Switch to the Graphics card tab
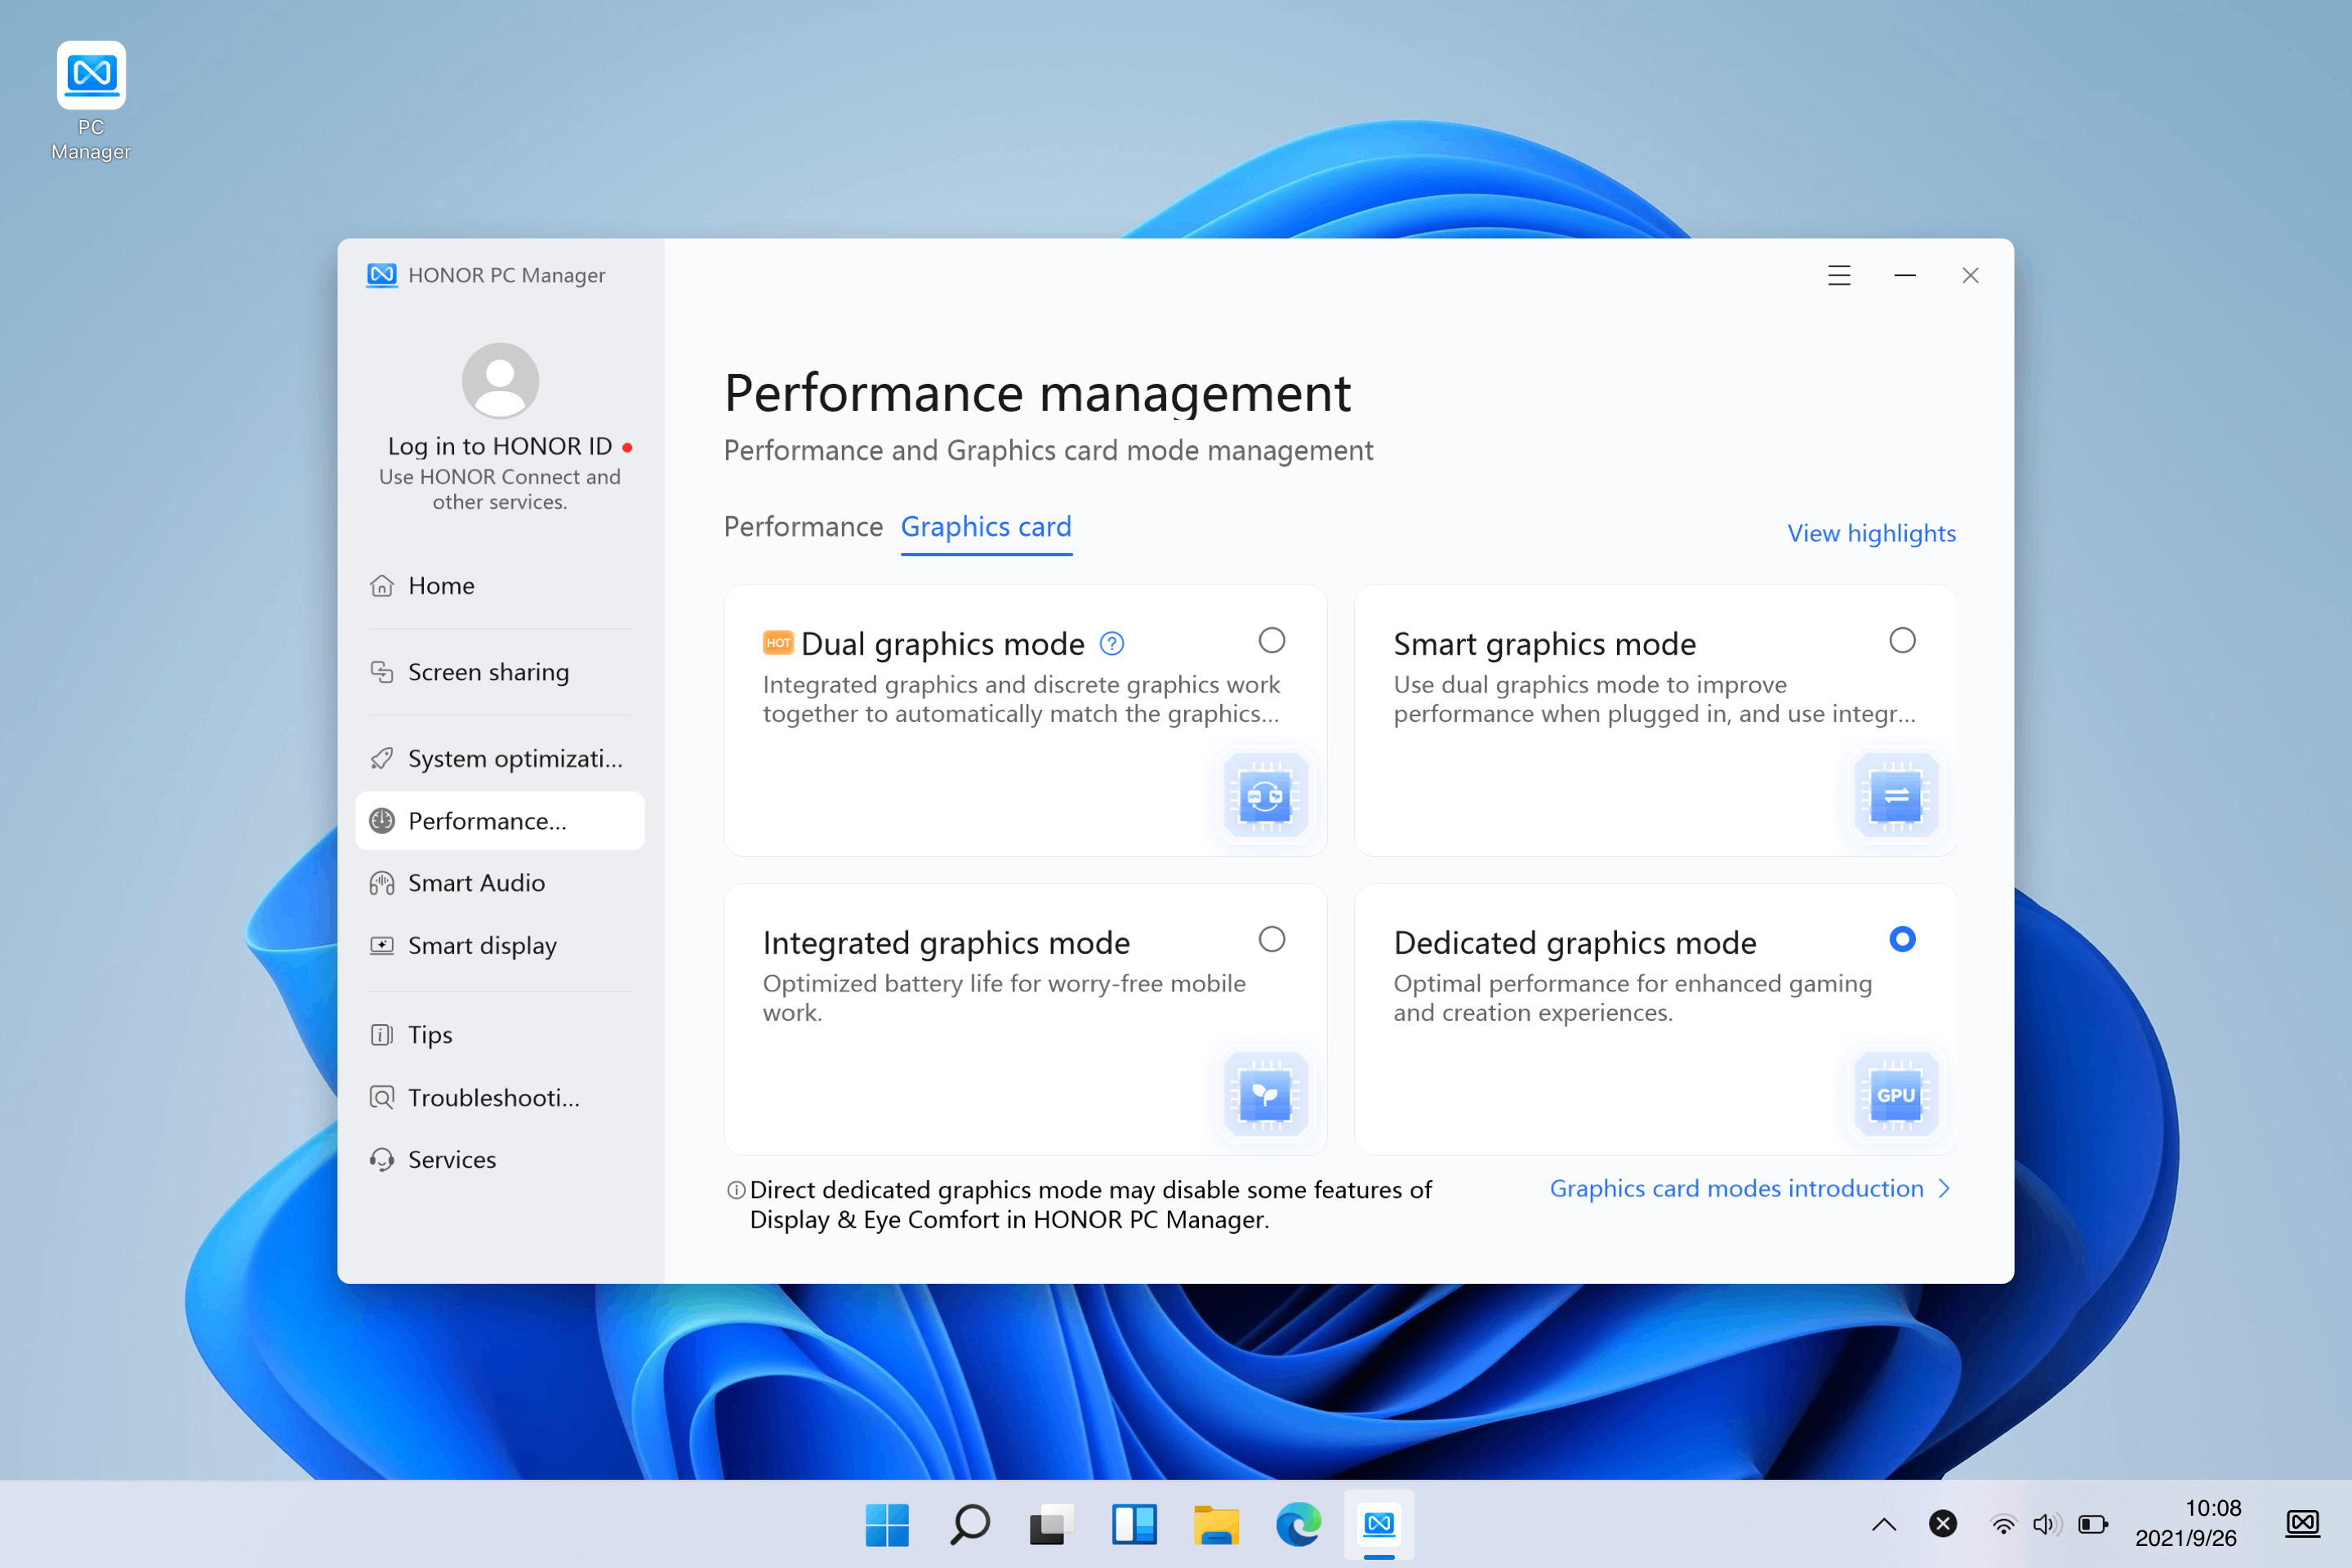The height and width of the screenshot is (1568, 2352). tap(986, 527)
